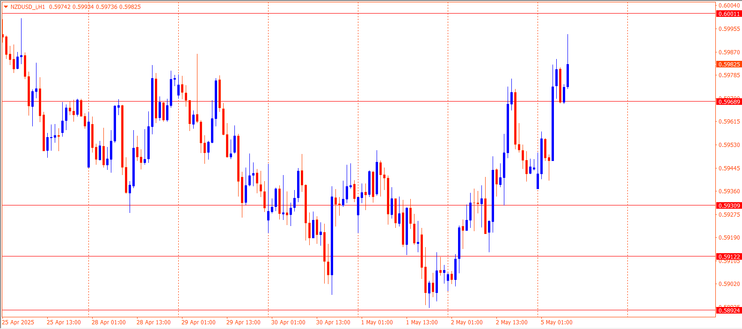Click price scale value 0.60040
The height and width of the screenshot is (329, 742).
(729, 6)
